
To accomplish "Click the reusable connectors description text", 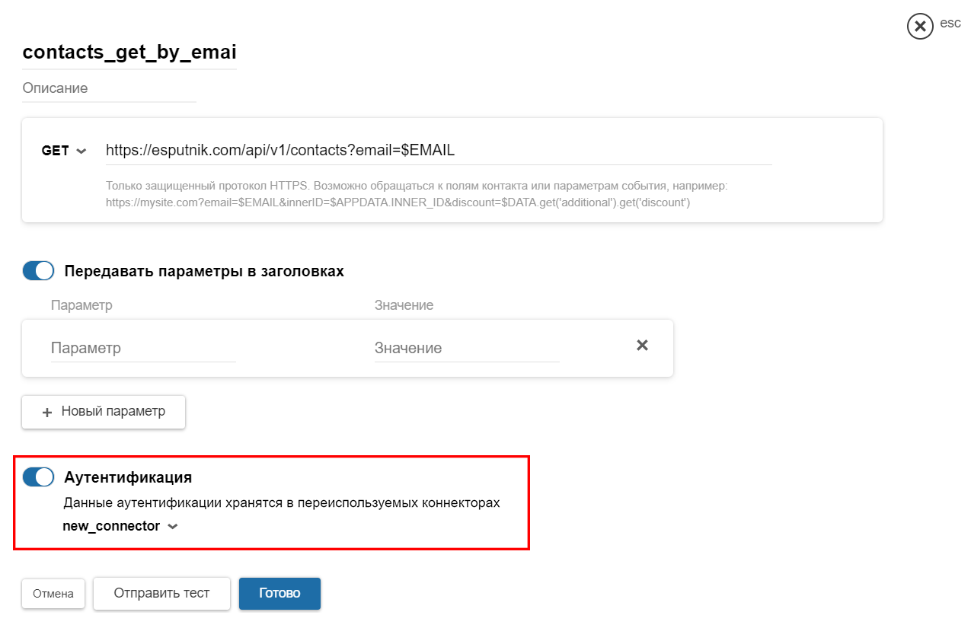I will [x=281, y=503].
